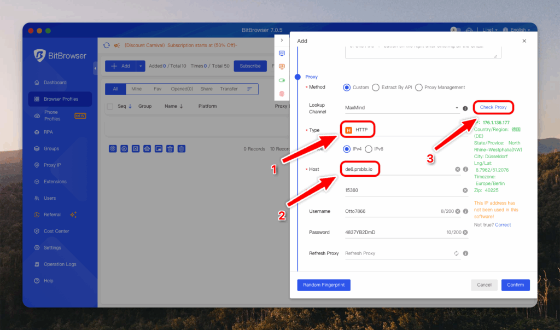The height and width of the screenshot is (330, 560).
Task: Switch to the All tab
Action: coord(115,89)
